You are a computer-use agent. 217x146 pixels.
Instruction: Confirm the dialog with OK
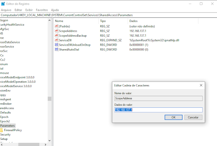click(173, 118)
